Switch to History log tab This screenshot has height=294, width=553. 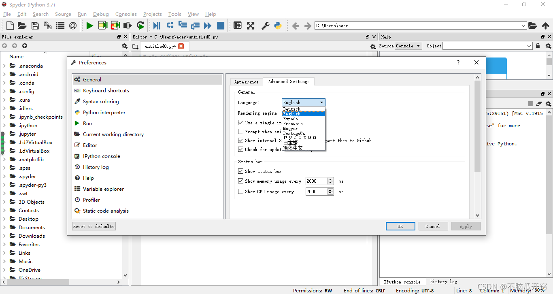tap(443, 281)
